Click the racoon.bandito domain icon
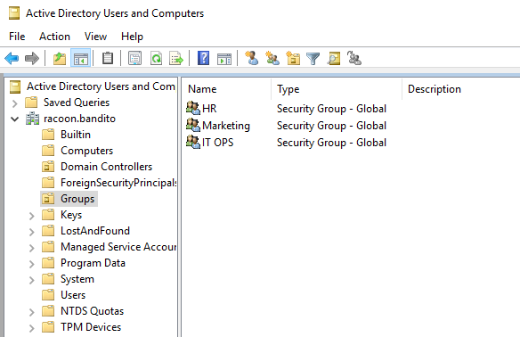Viewport: 520px width, 337px height. coord(32,119)
